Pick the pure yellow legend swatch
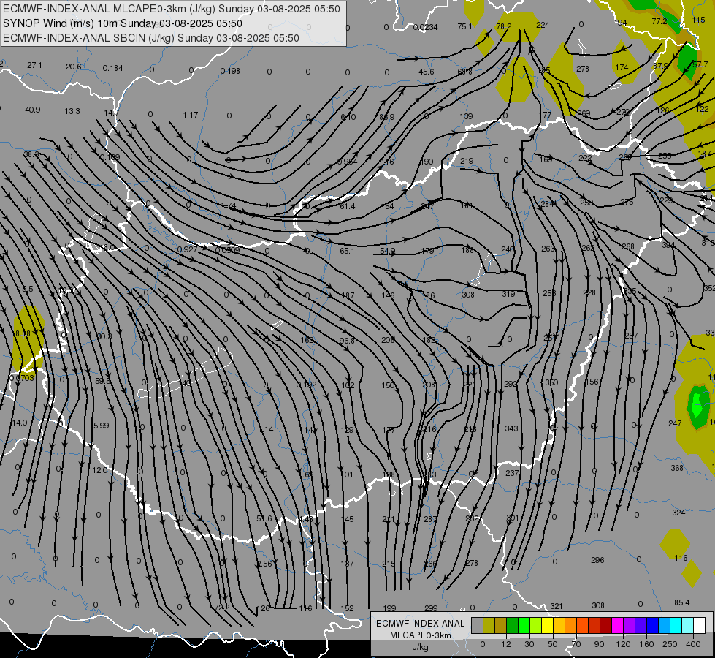Viewport: 715px width, 658px height. click(x=547, y=625)
